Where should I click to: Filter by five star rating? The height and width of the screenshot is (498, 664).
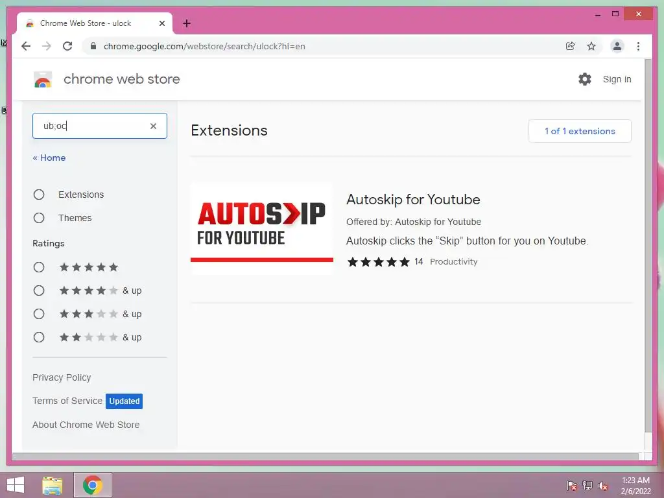[x=39, y=267]
